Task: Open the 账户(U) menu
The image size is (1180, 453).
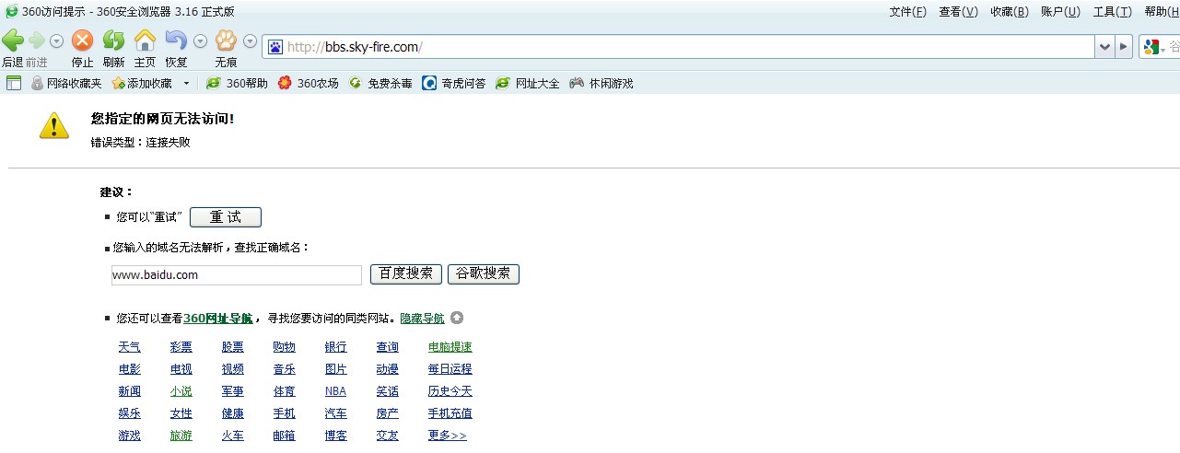Action: tap(1060, 11)
